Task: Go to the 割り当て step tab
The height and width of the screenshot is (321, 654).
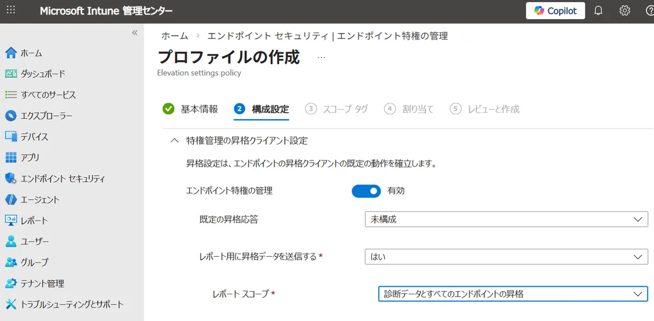Action: [x=409, y=109]
